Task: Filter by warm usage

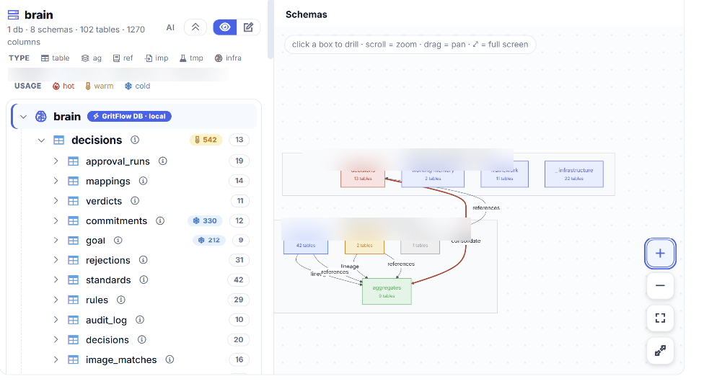Action: [x=100, y=86]
